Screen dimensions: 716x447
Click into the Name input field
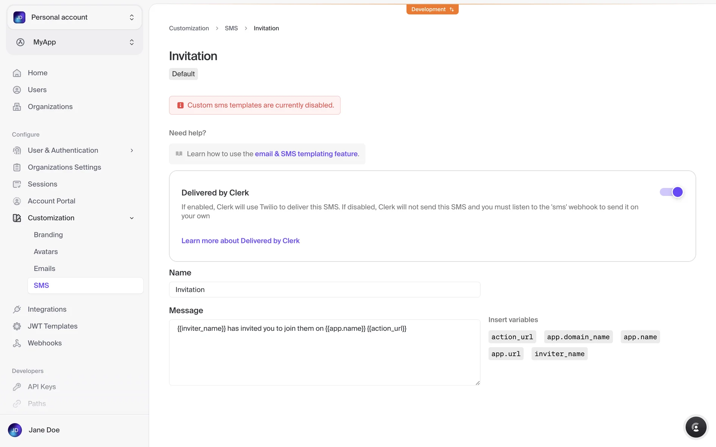324,290
